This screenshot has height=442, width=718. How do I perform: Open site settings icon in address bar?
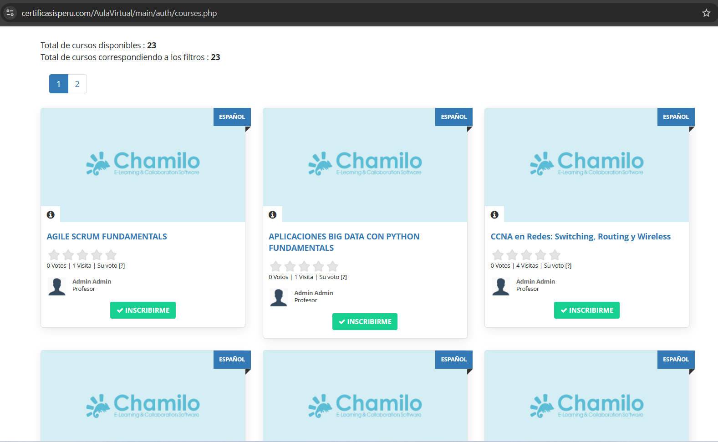pyautogui.click(x=10, y=13)
